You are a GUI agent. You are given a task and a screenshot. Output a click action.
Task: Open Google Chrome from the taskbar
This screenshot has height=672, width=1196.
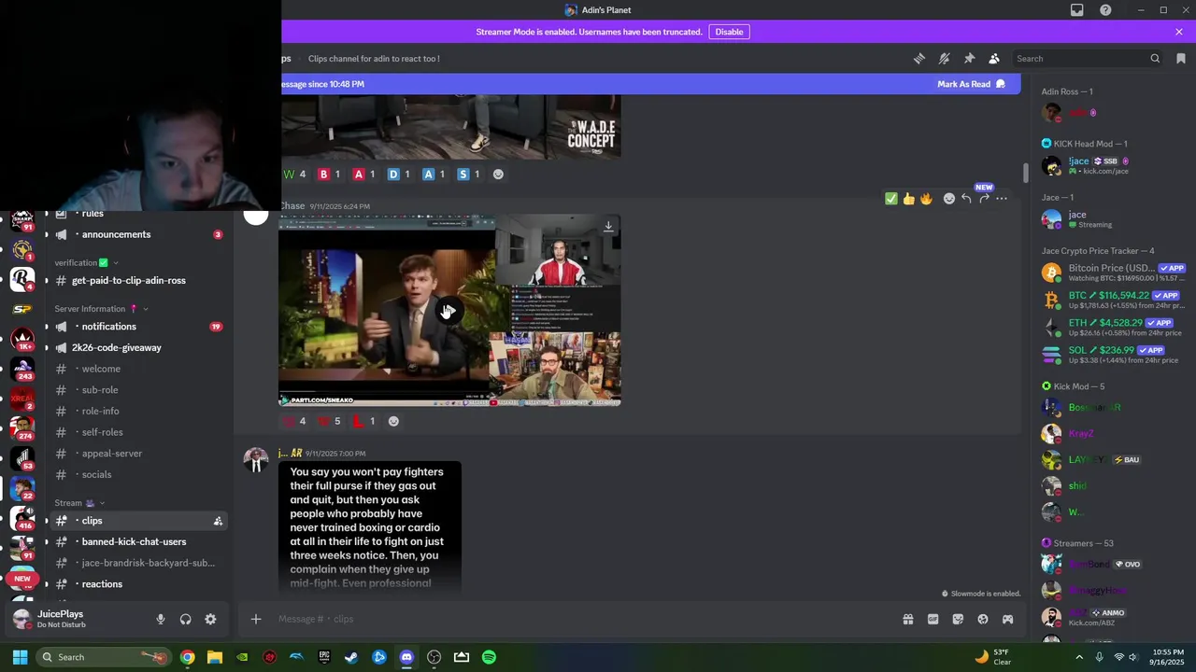point(188,657)
